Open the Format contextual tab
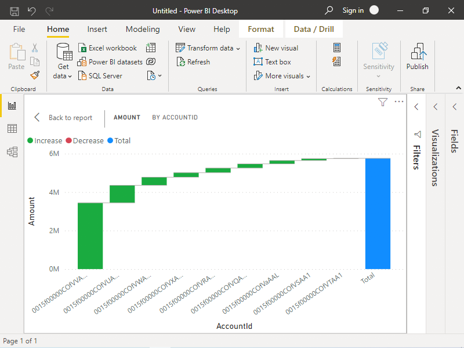Screen dimensions: 464x348 (x=261, y=30)
